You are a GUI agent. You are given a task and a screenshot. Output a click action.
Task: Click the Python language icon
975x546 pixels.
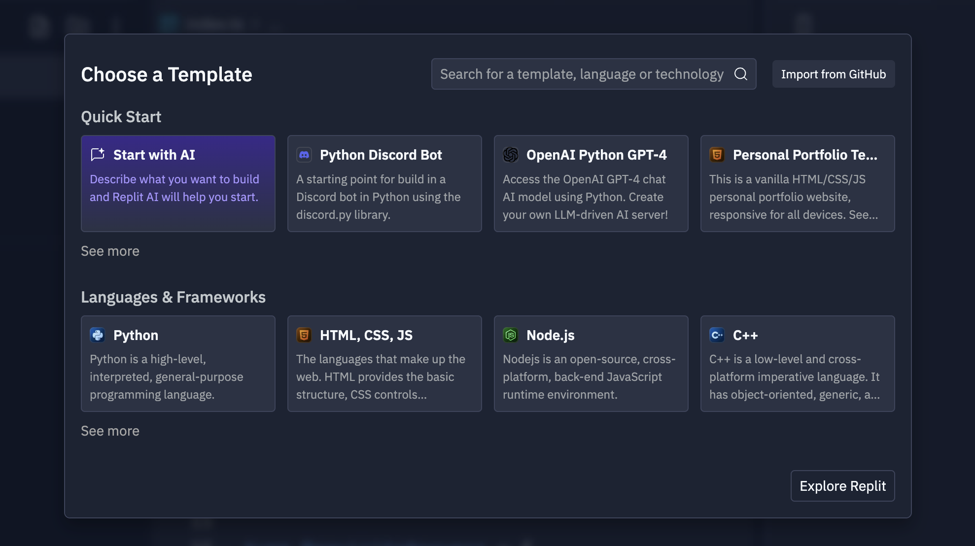point(98,335)
